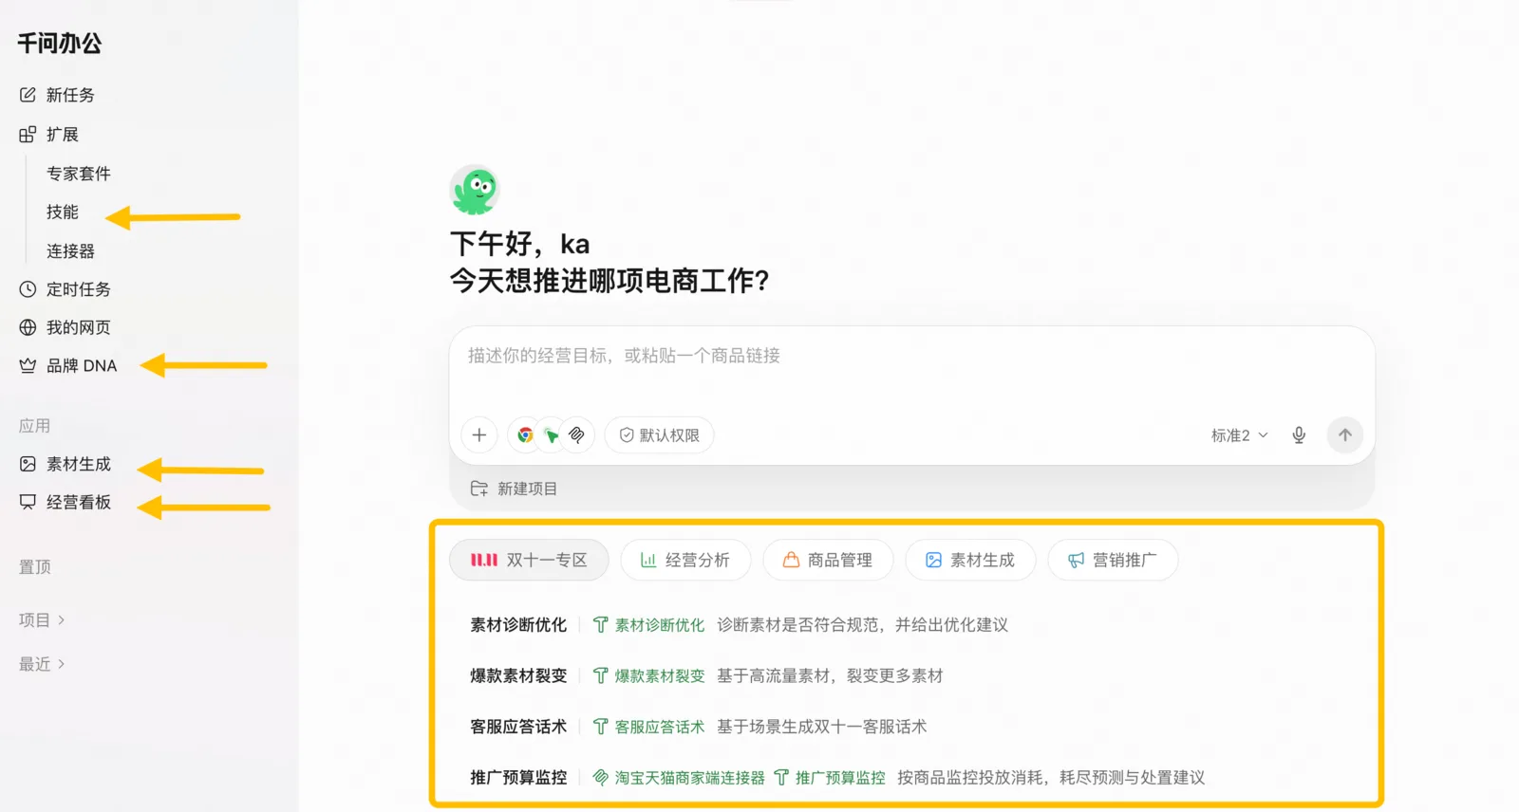Click the text 基于高流量素材，裂变更多素材
The height and width of the screenshot is (812, 1519).
pos(830,675)
